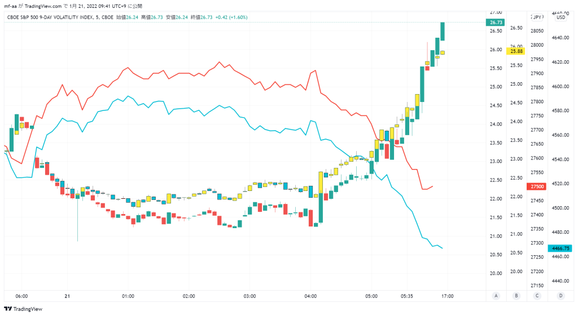Click the yellow 25.88 price label
The width and height of the screenshot is (578, 316).
click(516, 51)
